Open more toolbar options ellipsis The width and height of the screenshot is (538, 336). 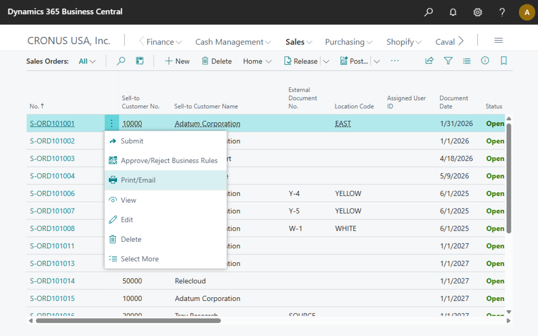tap(395, 61)
